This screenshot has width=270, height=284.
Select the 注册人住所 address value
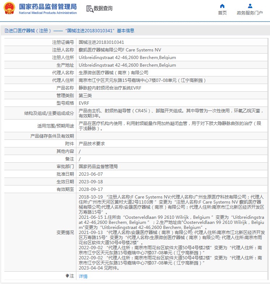click(127, 57)
